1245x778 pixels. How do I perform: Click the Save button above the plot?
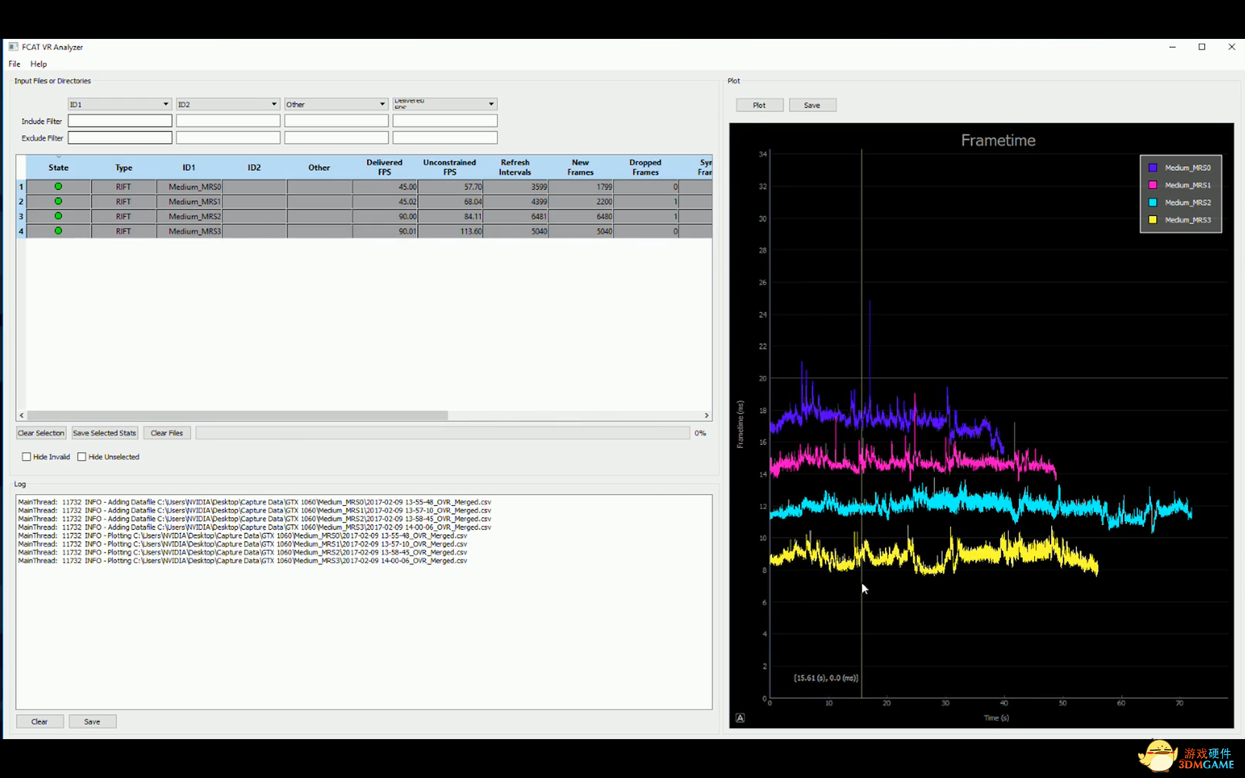(x=812, y=105)
